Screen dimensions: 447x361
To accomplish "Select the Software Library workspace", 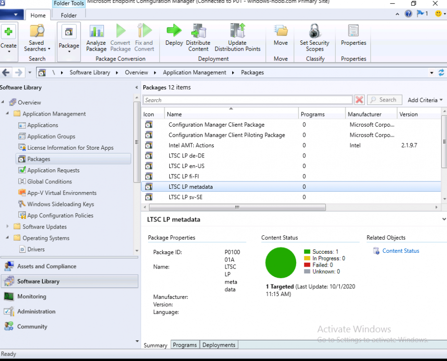I will pos(70,282).
